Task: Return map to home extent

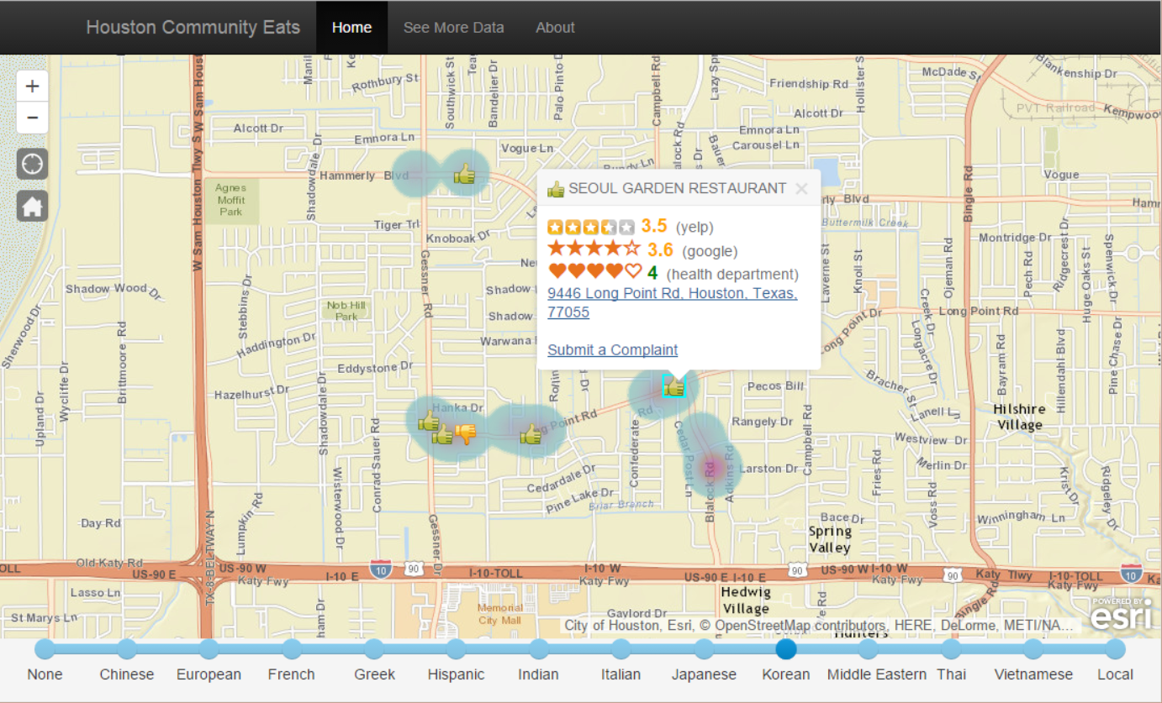Action: (x=32, y=206)
